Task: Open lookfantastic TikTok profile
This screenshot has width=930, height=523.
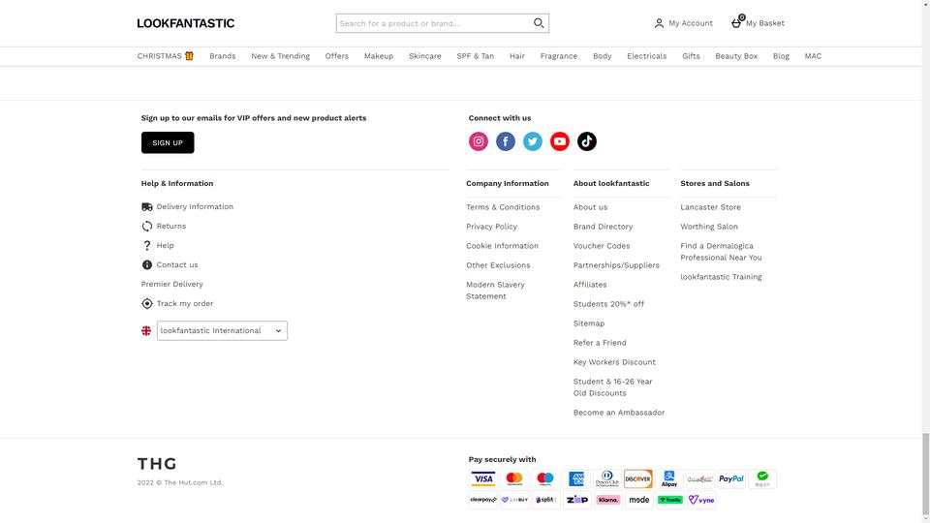Action: click(587, 141)
